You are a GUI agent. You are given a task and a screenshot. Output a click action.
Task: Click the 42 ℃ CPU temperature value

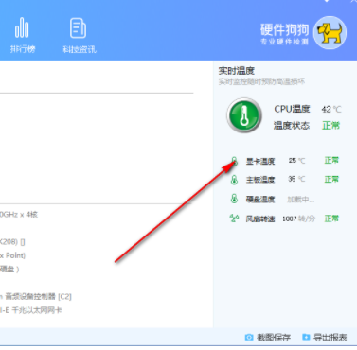coord(331,110)
